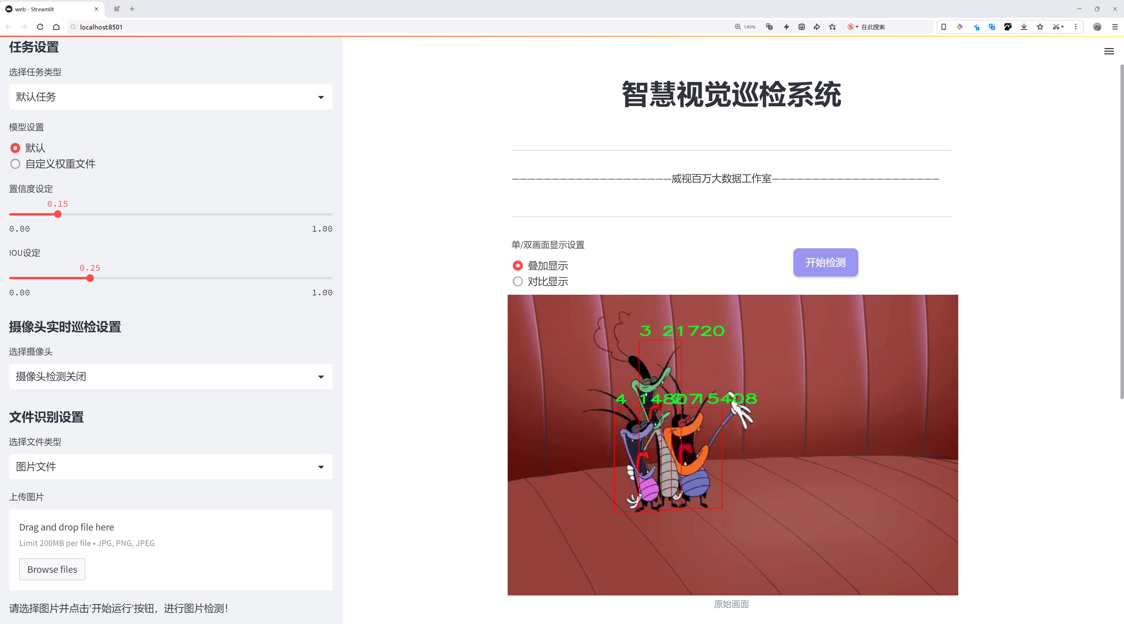
Task: Select 自定义权重文件 model option
Action: 15,164
